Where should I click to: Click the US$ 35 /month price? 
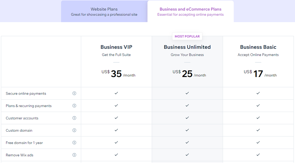coord(118,74)
